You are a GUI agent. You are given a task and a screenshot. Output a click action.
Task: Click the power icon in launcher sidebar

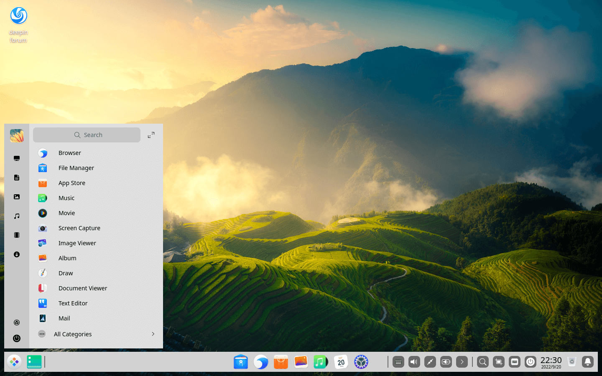tap(17, 338)
